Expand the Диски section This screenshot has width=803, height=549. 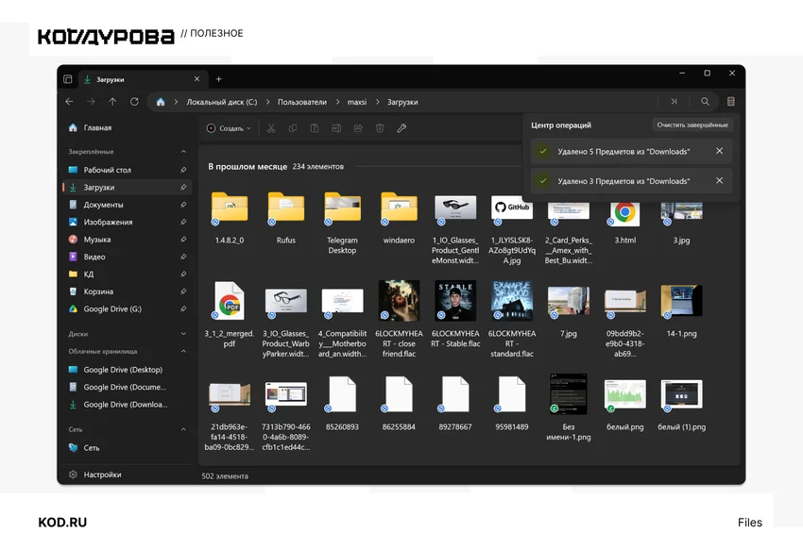pos(183,334)
